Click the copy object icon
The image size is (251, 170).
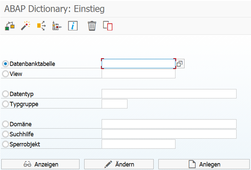pos(108,26)
